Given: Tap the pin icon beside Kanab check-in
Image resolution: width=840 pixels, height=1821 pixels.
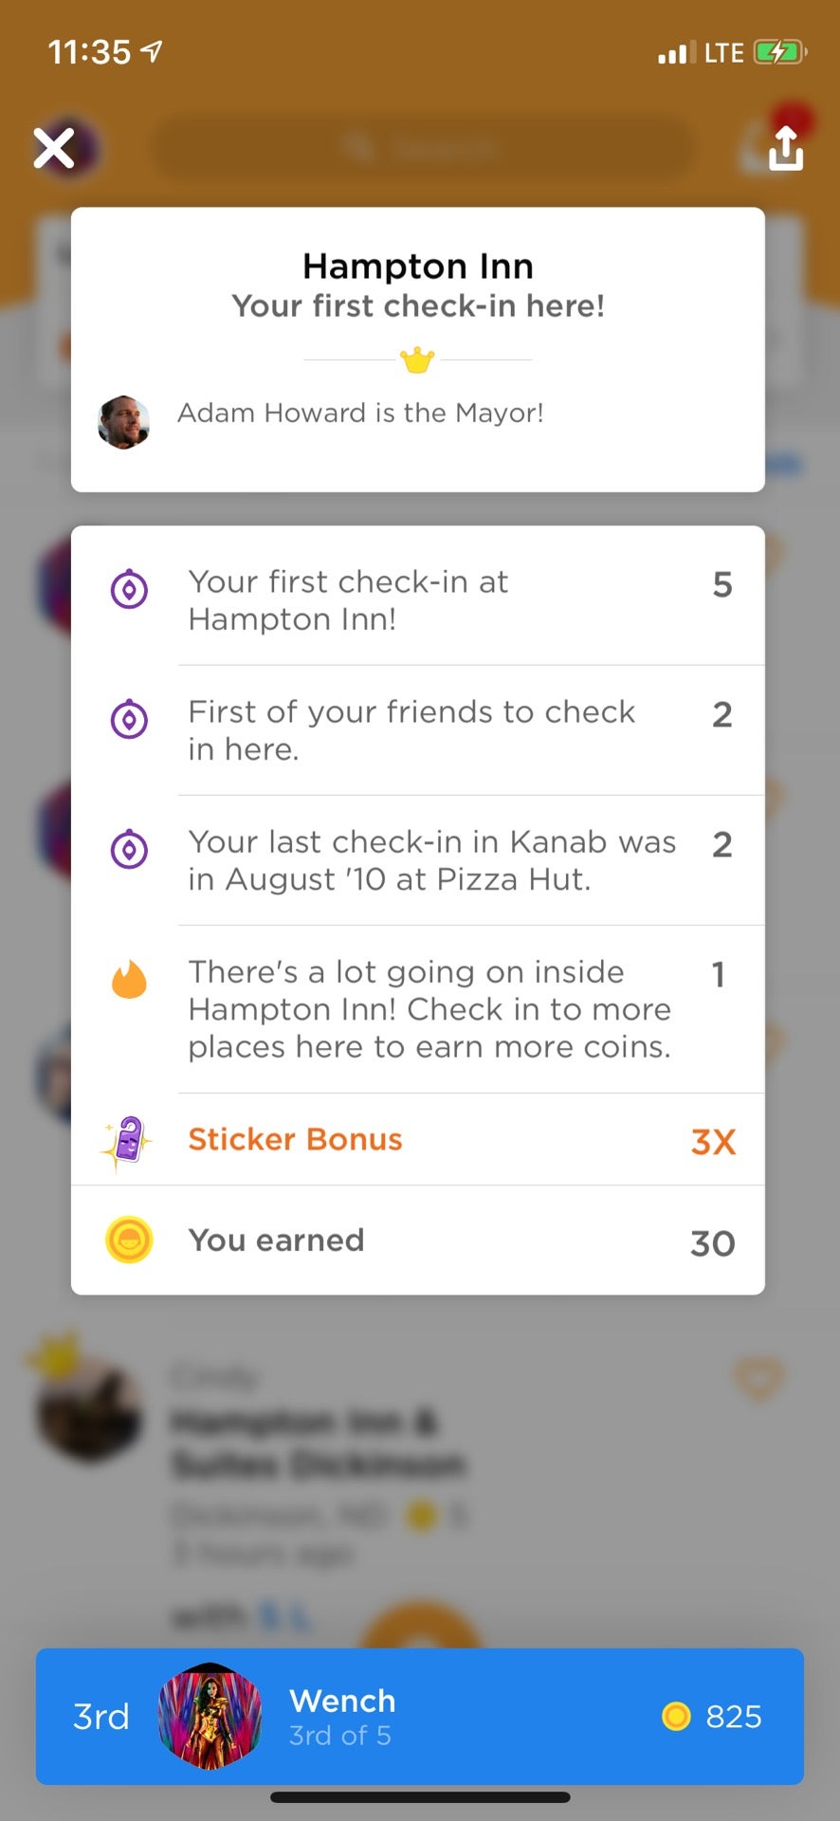Looking at the screenshot, I should pos(129,850).
